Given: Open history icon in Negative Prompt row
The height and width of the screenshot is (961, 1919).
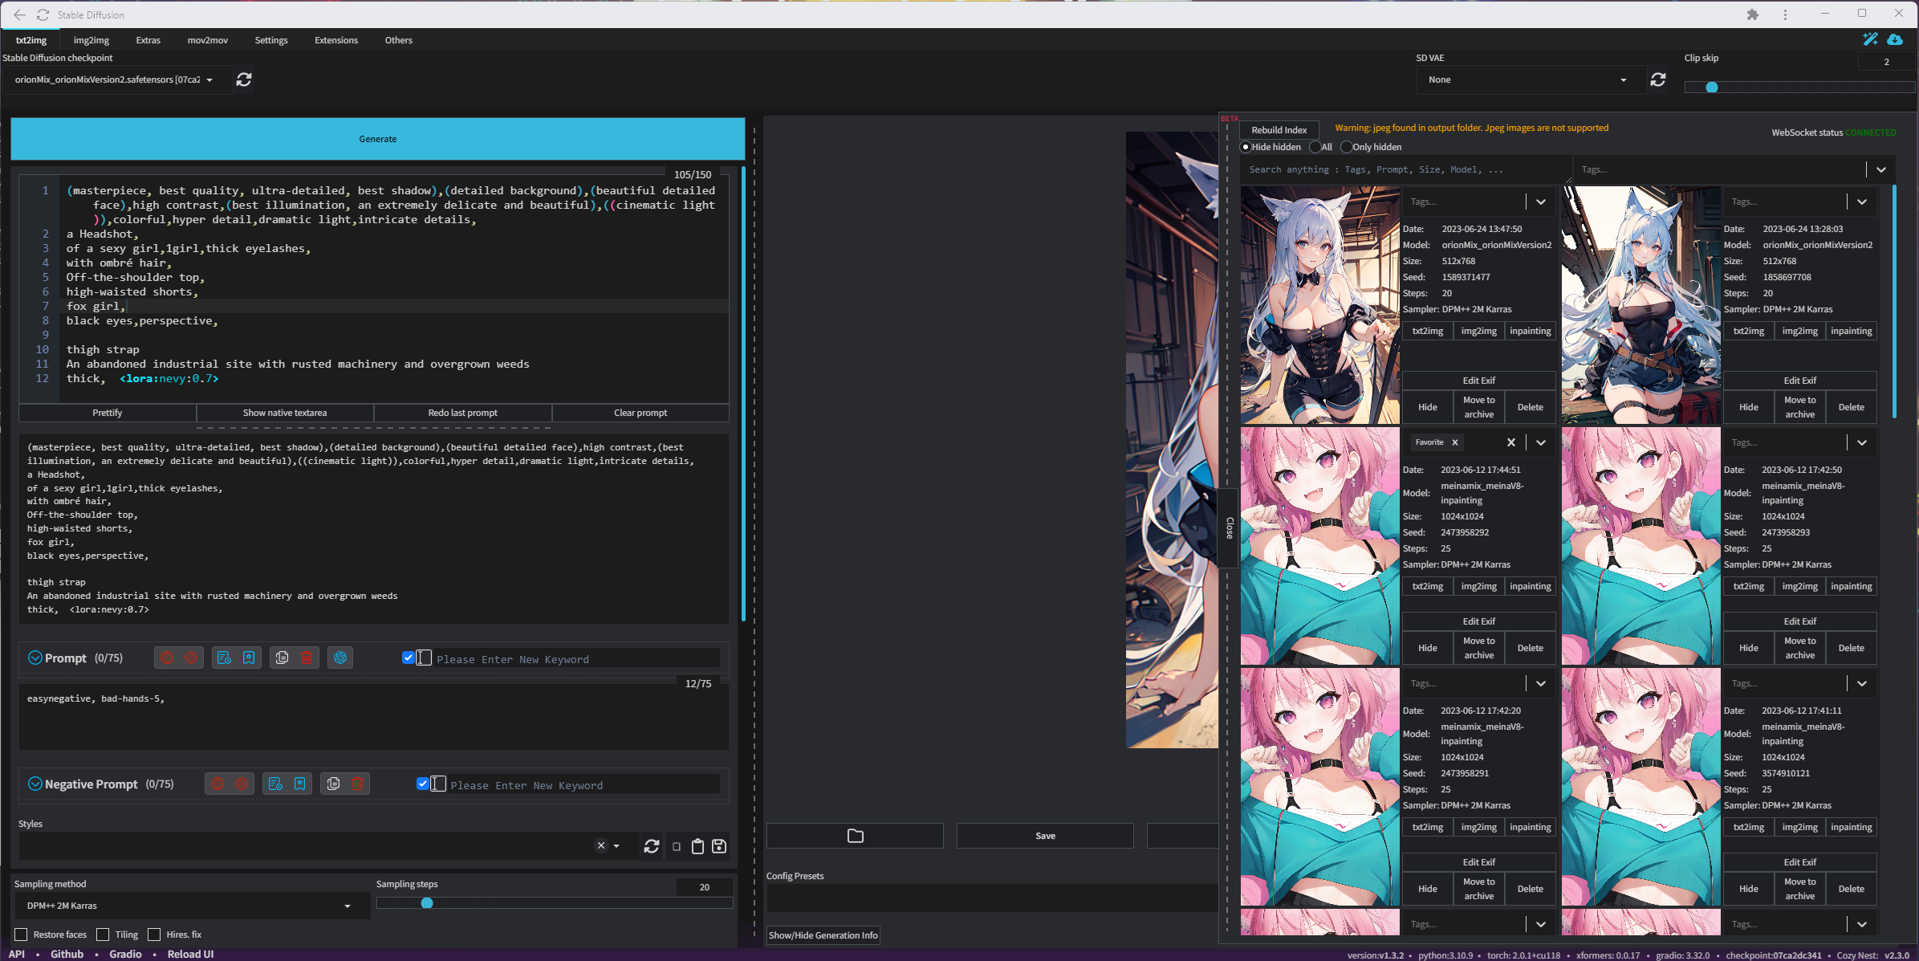Looking at the screenshot, I should tap(275, 784).
